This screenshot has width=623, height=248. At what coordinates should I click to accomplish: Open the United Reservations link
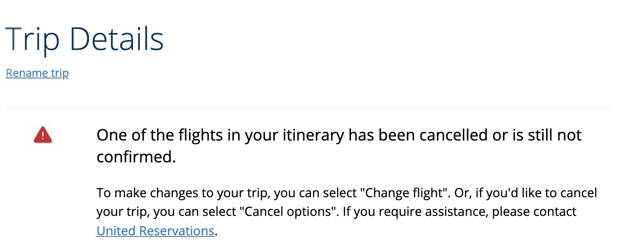pos(155,231)
